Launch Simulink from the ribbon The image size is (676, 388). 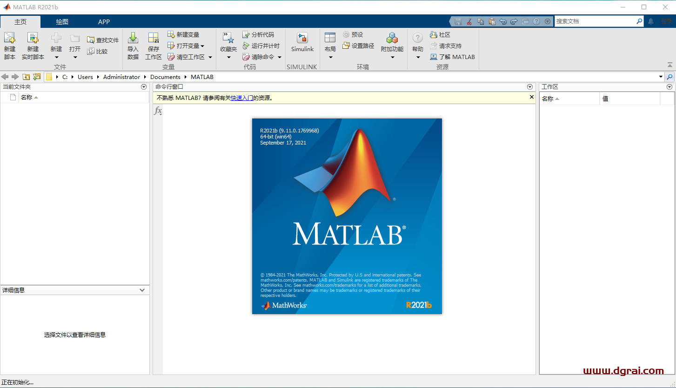pos(302,42)
